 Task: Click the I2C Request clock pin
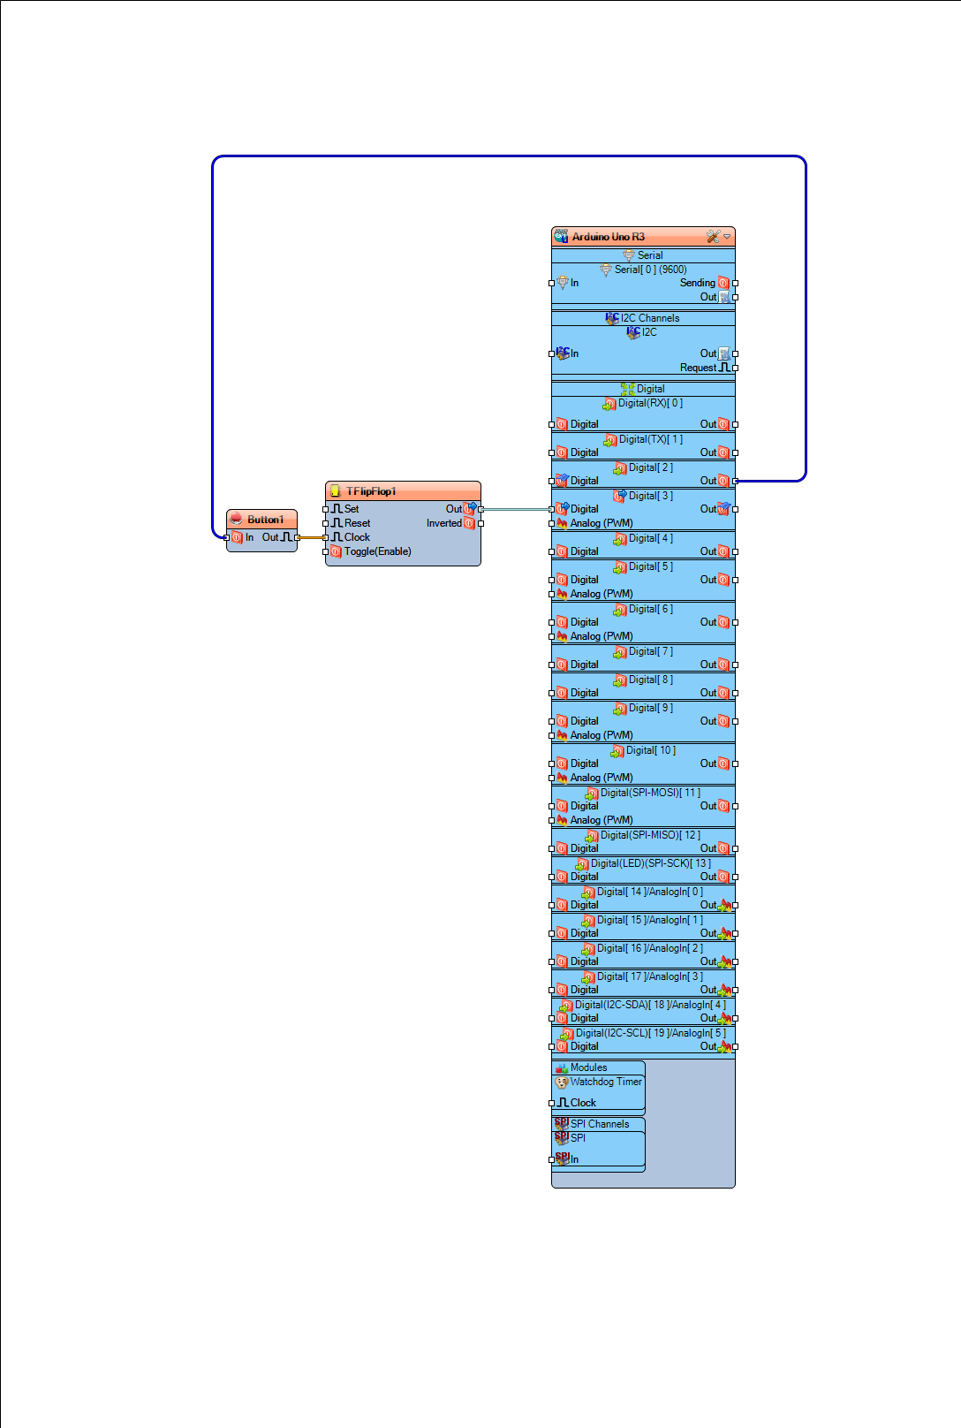pos(735,368)
